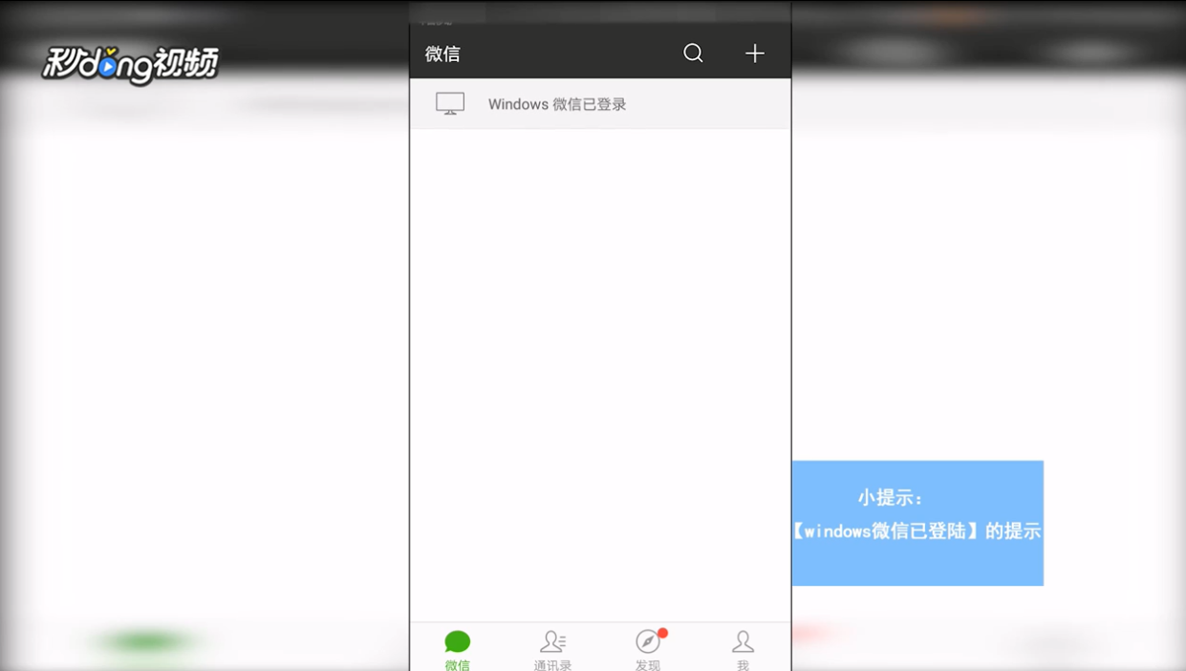
Task: Tap the plus icon in header
Action: click(755, 54)
